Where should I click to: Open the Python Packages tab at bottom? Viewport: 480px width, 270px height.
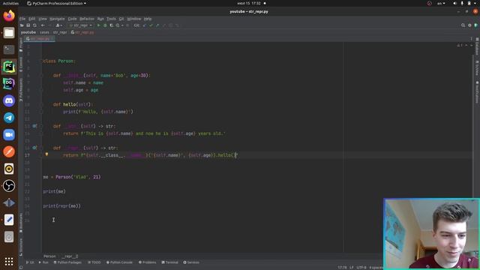(67, 262)
